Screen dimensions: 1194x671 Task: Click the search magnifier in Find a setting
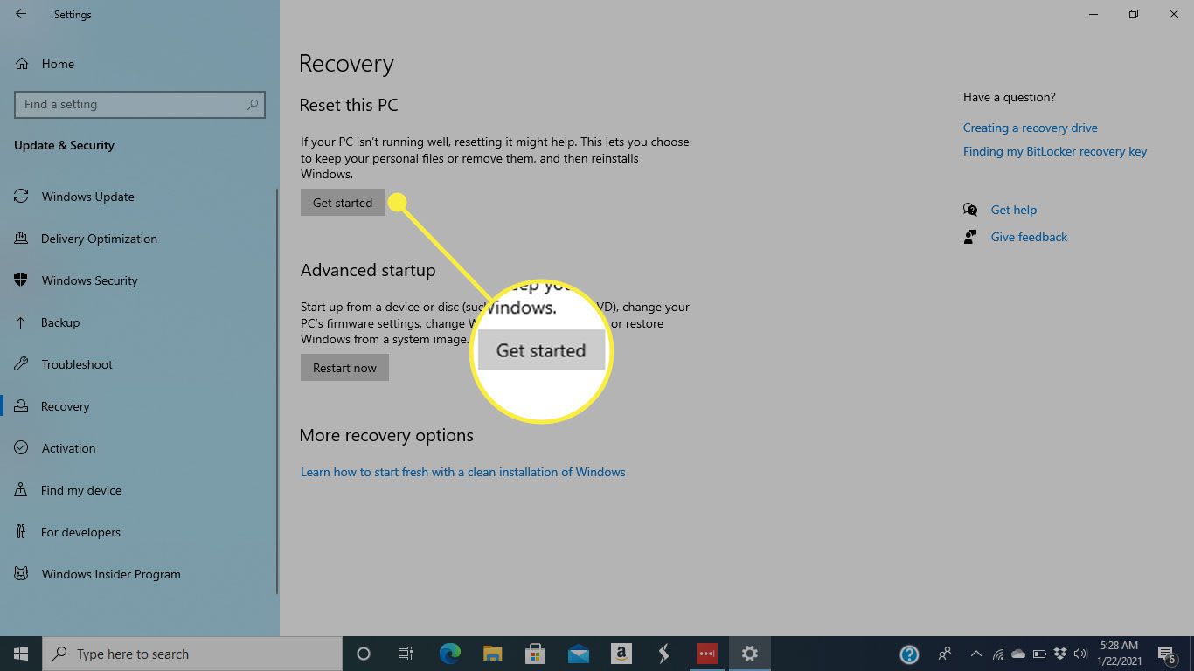tap(253, 104)
